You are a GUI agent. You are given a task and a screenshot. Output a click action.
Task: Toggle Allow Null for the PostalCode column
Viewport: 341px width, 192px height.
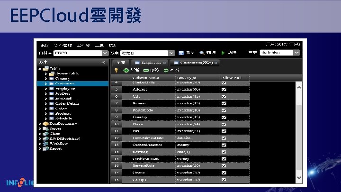[x=224, y=110]
